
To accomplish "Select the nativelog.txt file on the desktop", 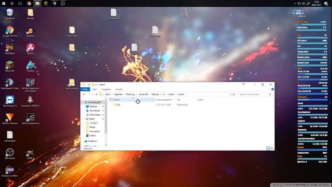I will (10, 136).
